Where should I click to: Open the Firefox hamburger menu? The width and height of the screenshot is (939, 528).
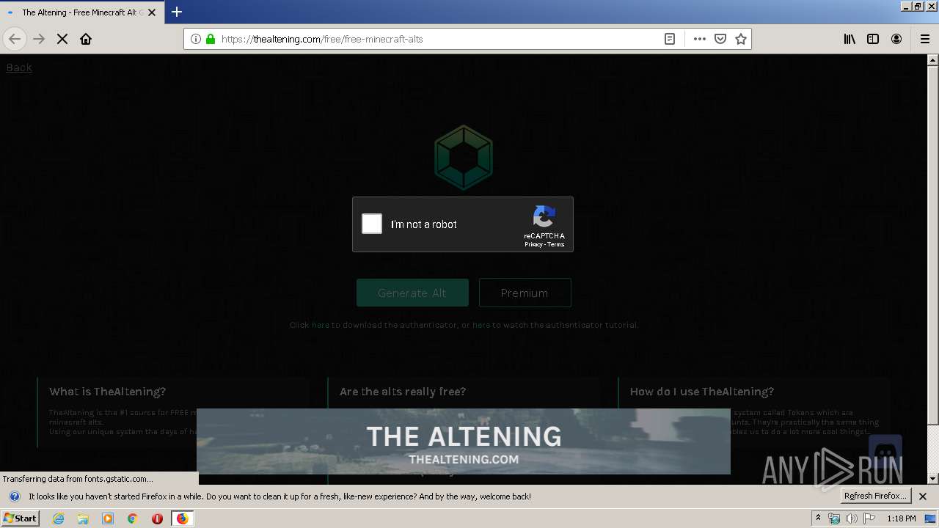pos(924,39)
